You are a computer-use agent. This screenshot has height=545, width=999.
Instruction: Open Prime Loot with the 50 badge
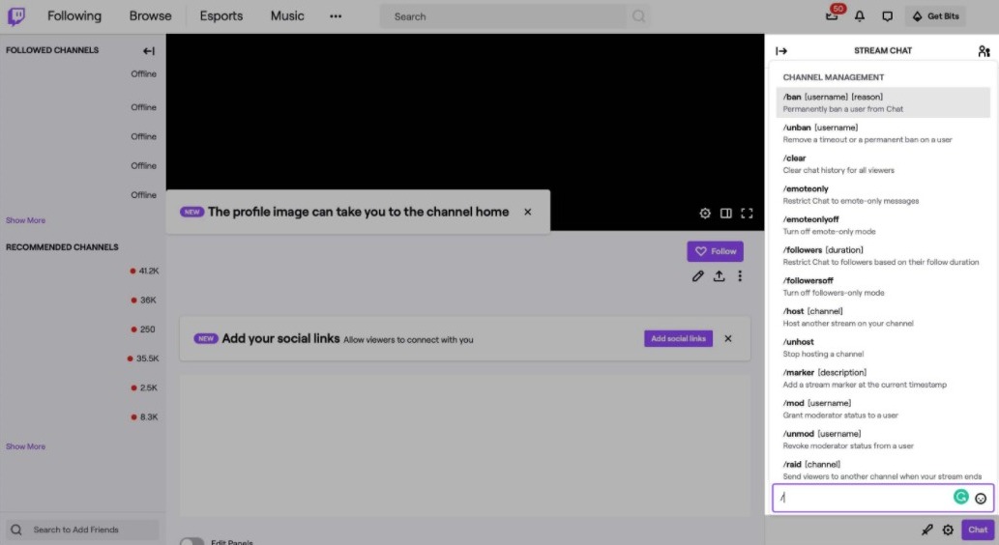(832, 15)
